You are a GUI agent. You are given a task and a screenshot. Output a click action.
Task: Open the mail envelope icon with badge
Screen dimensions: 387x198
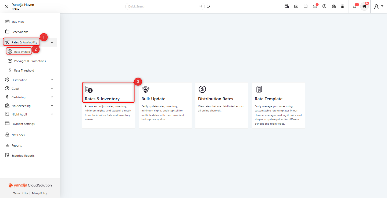pos(315,6)
